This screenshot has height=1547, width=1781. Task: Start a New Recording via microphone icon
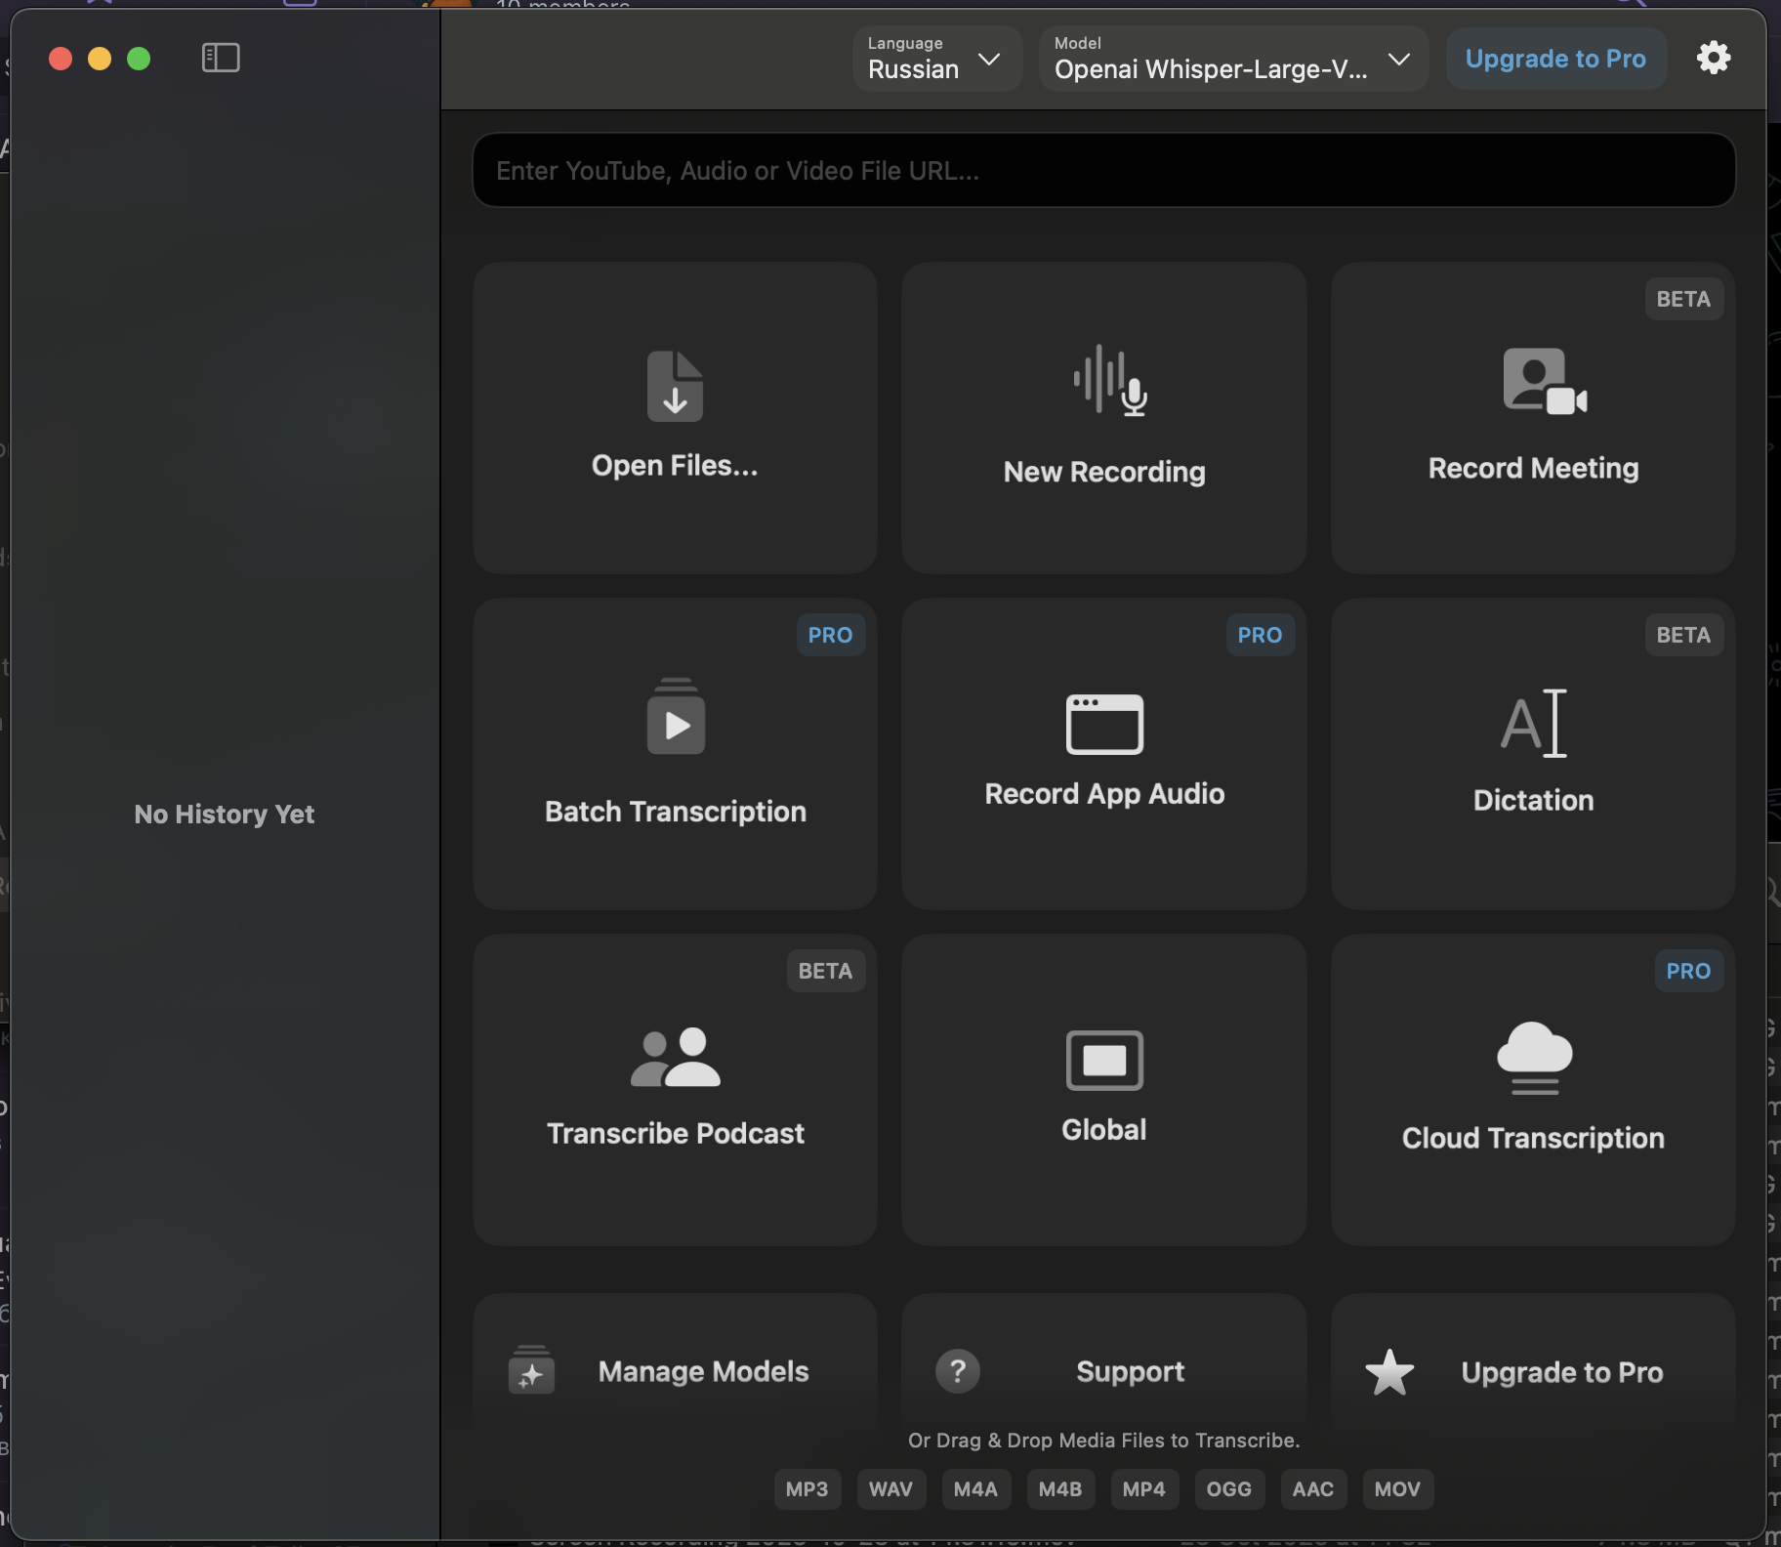tap(1110, 381)
